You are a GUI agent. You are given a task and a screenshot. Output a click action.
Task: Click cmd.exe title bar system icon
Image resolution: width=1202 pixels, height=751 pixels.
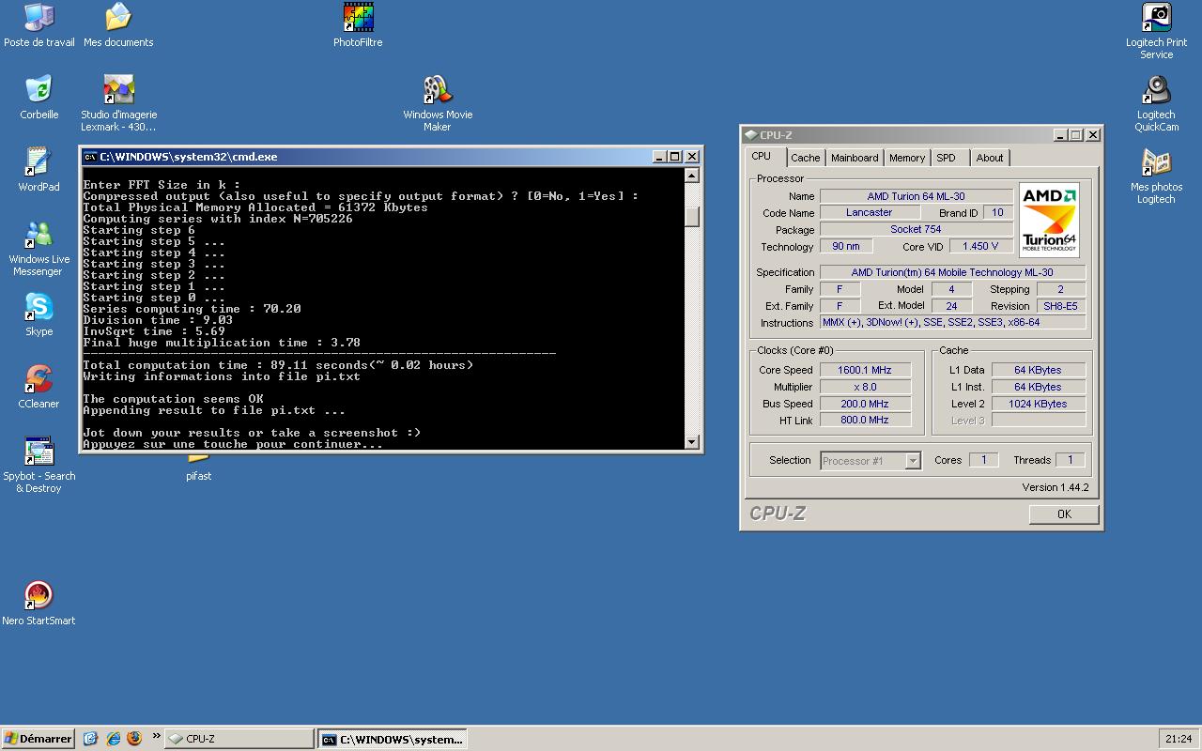pos(90,157)
